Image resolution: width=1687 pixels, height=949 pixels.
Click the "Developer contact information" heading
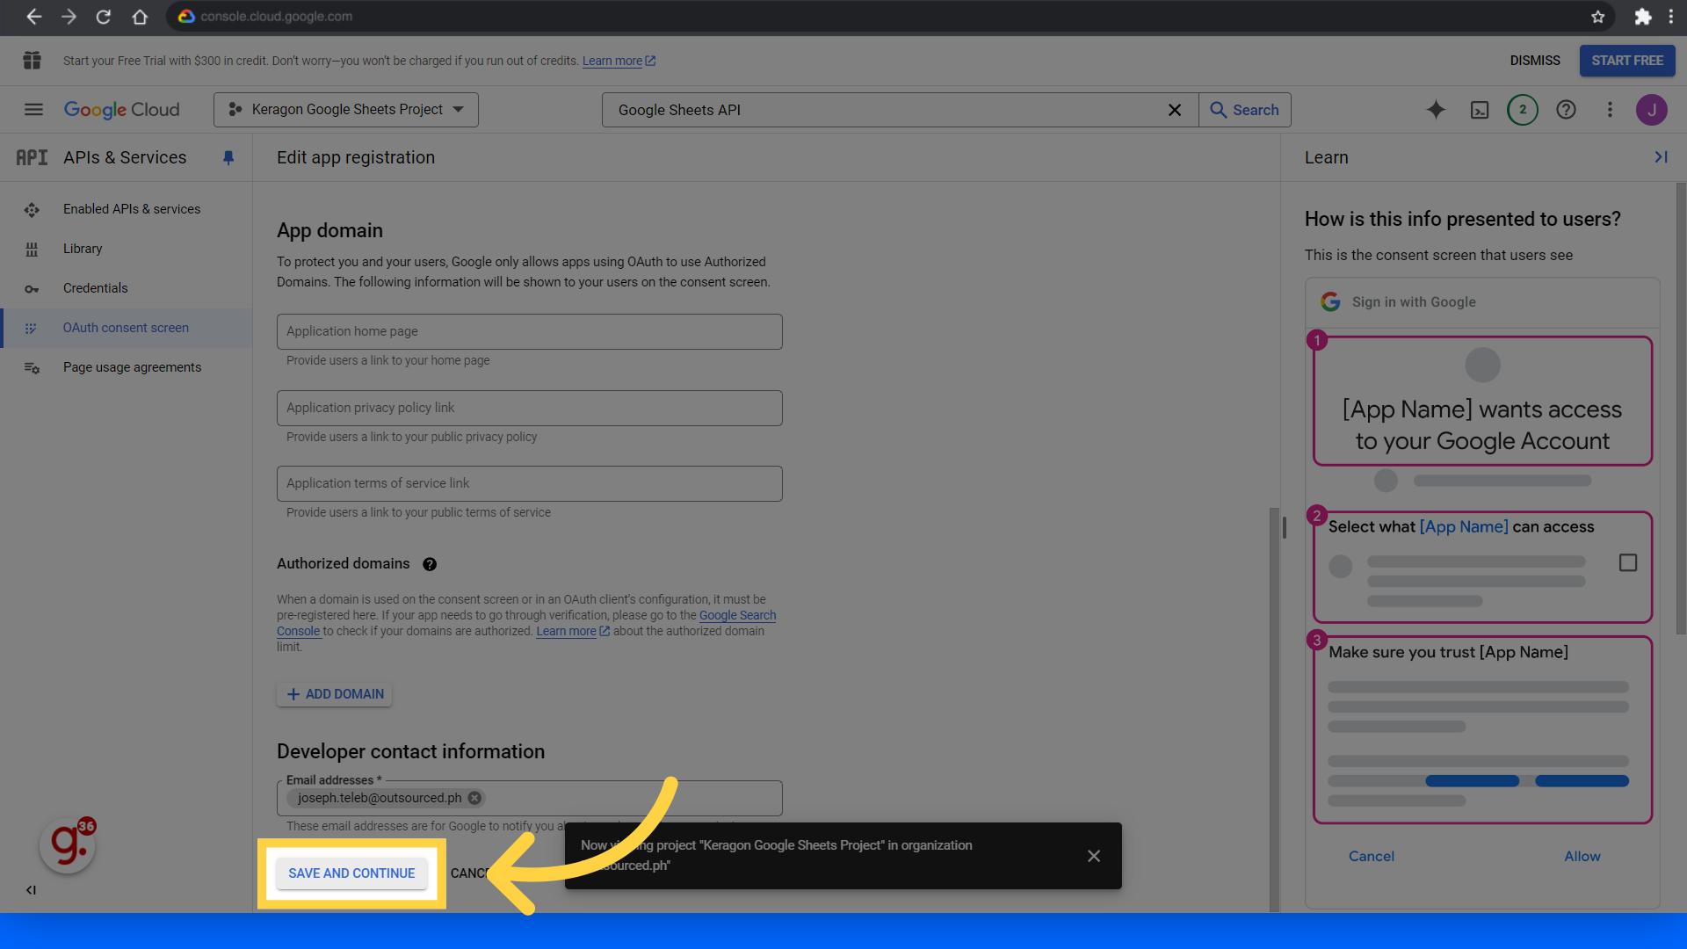point(410,752)
